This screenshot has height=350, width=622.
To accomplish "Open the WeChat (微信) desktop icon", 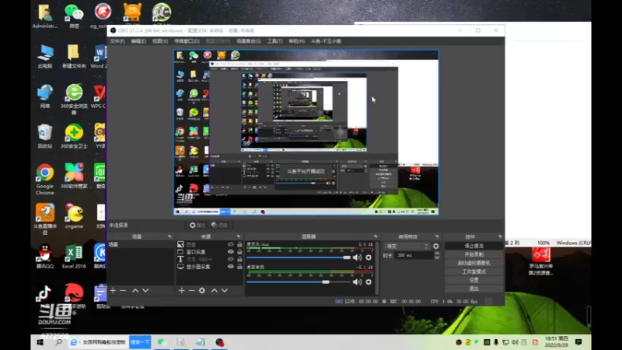I will click(x=74, y=16).
